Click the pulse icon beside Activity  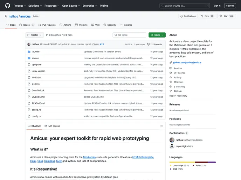tap(171, 77)
